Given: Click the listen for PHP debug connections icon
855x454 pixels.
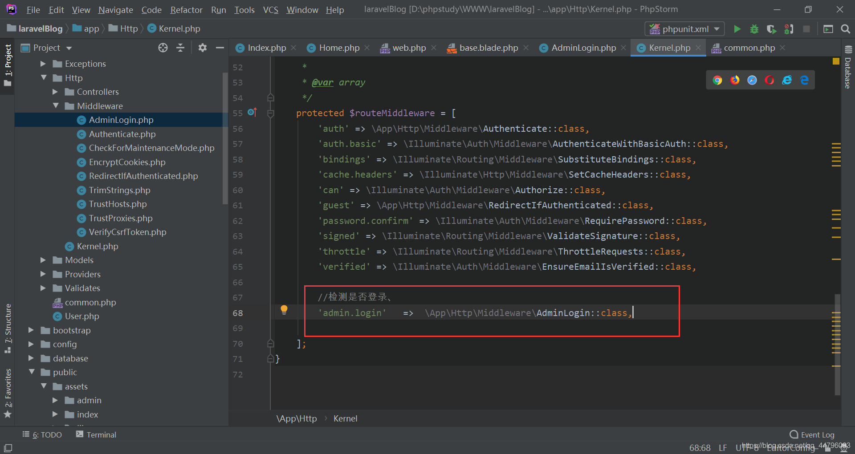Looking at the screenshot, I should [x=789, y=29].
